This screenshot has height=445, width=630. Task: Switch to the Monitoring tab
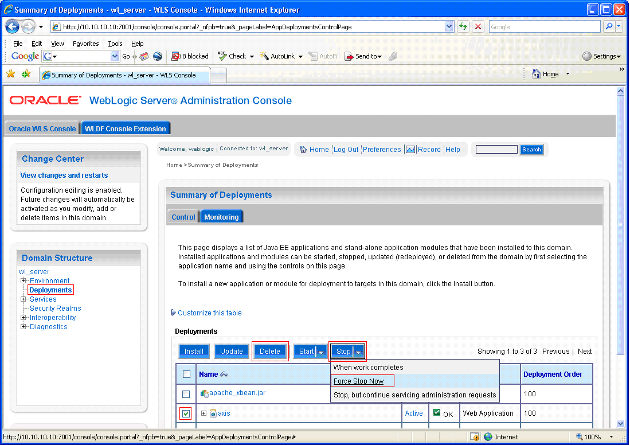(221, 217)
